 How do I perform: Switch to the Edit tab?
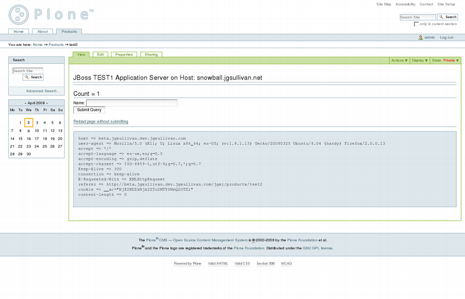[x=100, y=55]
